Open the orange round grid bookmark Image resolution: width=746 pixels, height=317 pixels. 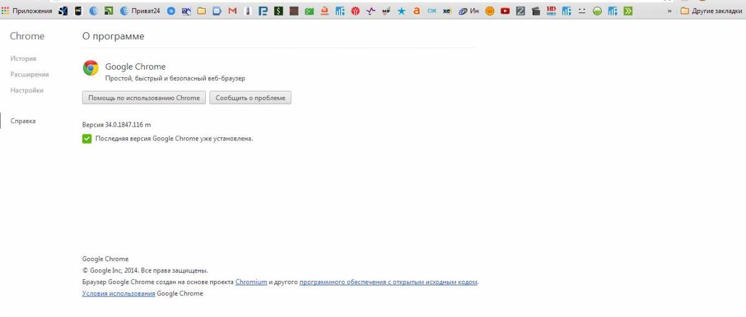click(x=490, y=11)
